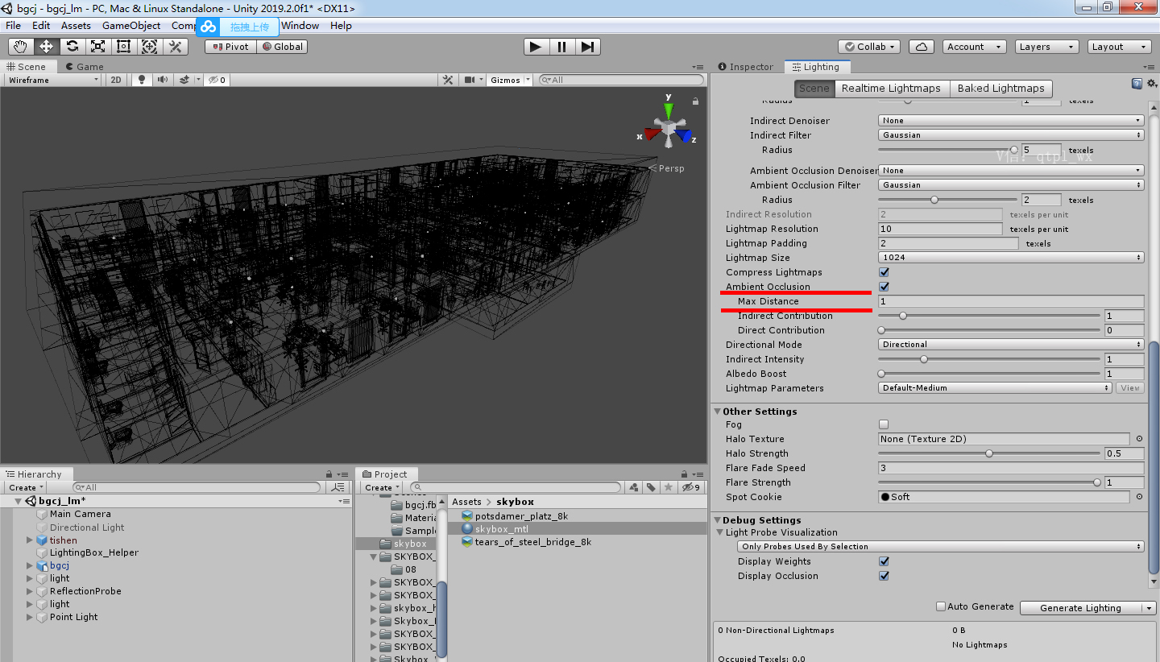Open scene camera settings icon
Viewport: 1160px width, 662px height.
pos(470,80)
